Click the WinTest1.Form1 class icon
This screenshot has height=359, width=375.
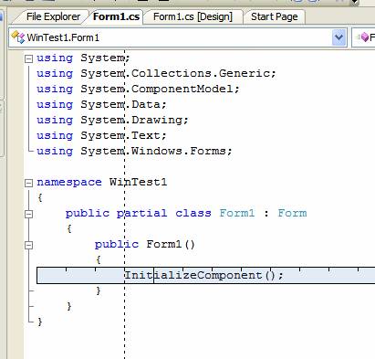click(17, 37)
